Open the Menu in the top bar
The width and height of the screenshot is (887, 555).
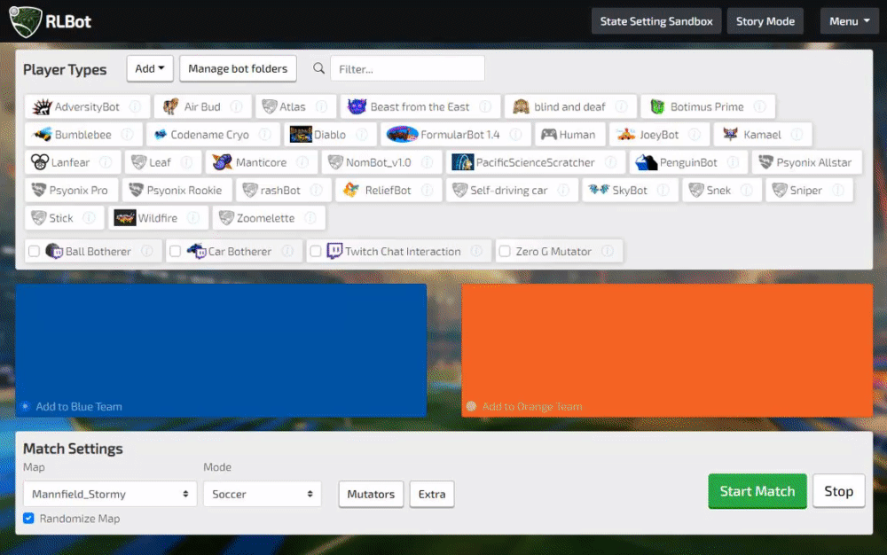[848, 20]
